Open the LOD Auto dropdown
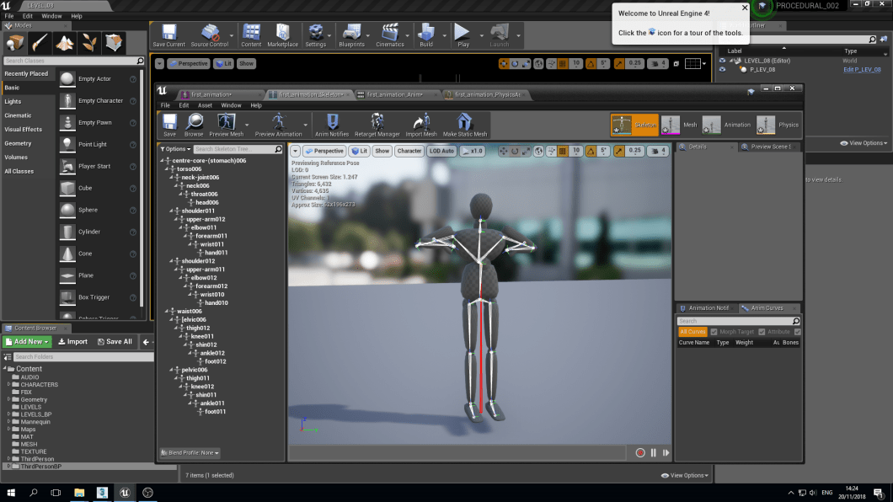The width and height of the screenshot is (893, 502). [x=441, y=151]
